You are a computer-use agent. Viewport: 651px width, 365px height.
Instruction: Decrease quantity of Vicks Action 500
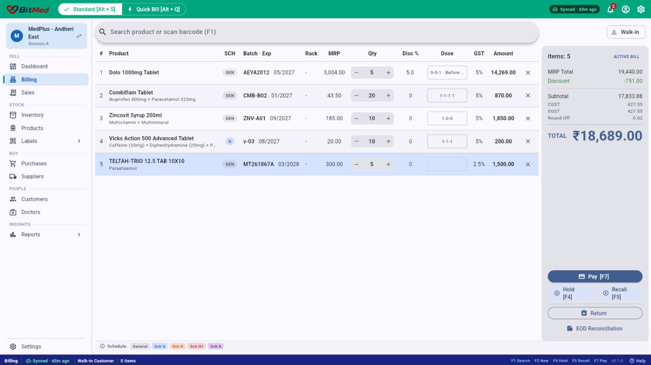tap(356, 141)
